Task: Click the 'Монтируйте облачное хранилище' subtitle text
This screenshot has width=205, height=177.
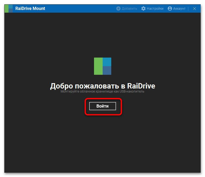Action: (102, 91)
